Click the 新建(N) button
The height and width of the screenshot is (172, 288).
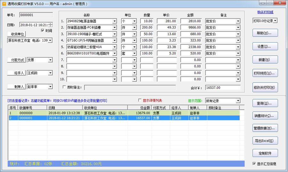point(265,60)
